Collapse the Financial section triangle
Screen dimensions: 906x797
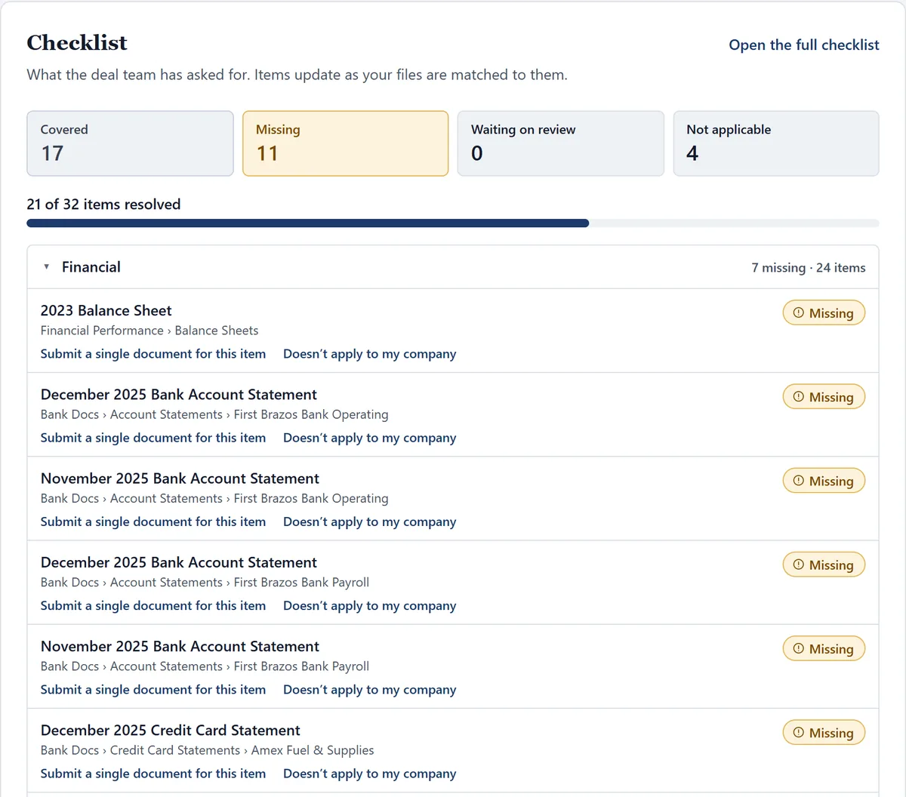coord(47,267)
